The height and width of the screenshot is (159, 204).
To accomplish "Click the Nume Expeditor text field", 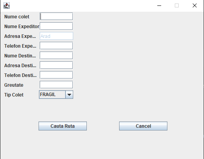I will point(56,26).
